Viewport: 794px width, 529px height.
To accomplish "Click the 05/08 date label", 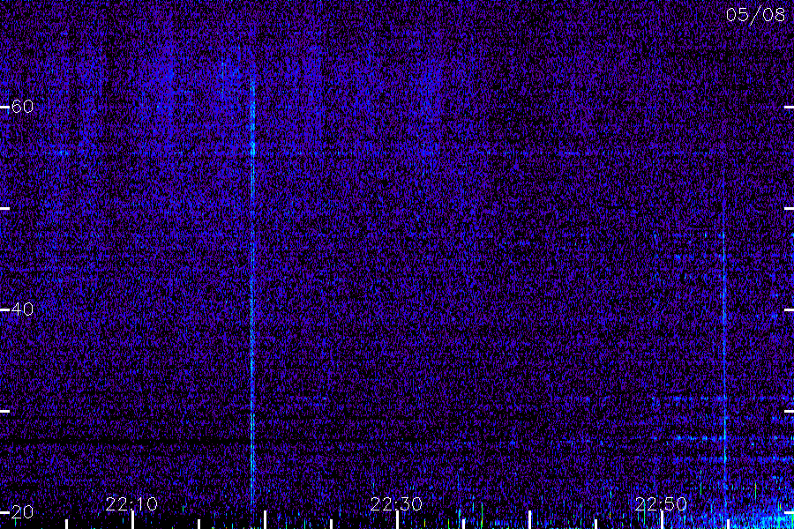I will [755, 15].
